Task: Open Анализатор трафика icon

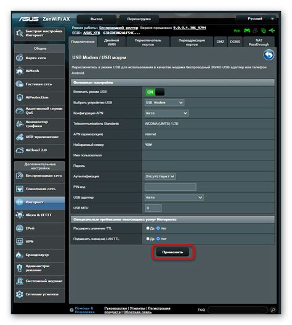Action: (x=20, y=124)
